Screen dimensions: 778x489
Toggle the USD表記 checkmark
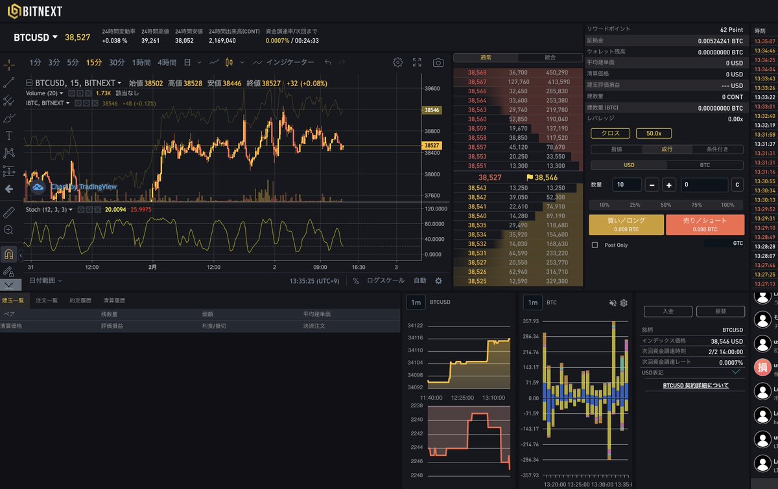(736, 372)
